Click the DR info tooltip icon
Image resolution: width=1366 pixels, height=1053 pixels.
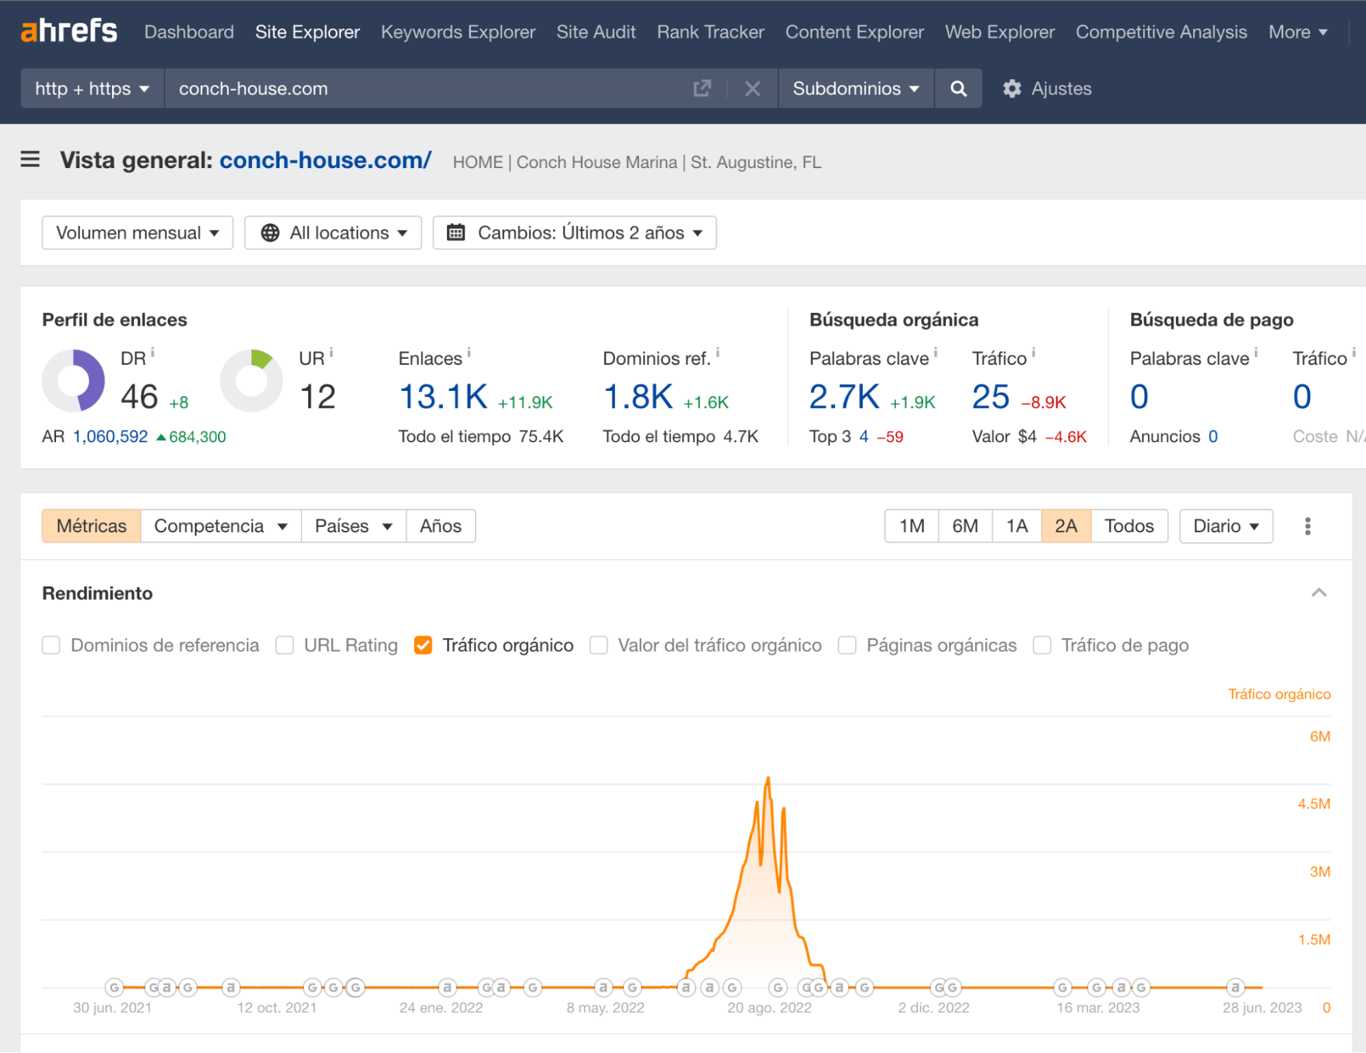(152, 351)
